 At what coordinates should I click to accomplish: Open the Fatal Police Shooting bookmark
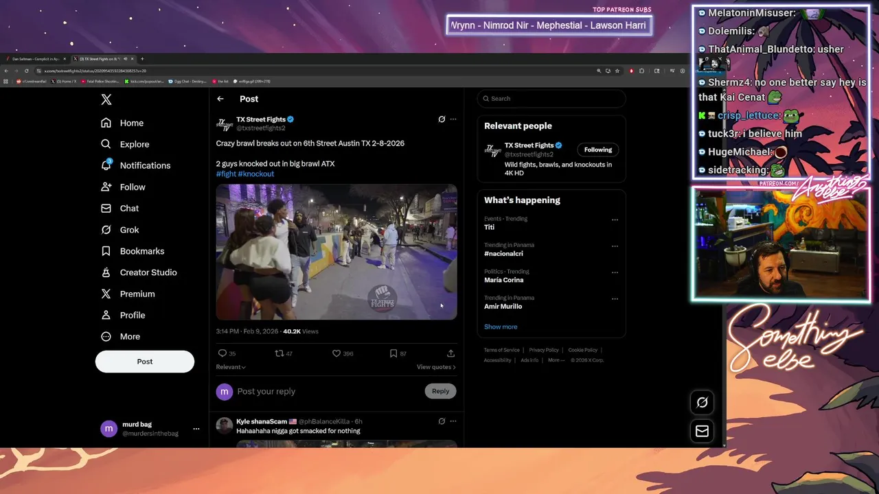click(100, 81)
